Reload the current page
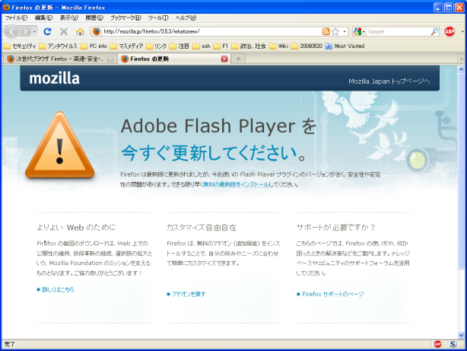The height and width of the screenshot is (351, 467). click(47, 31)
